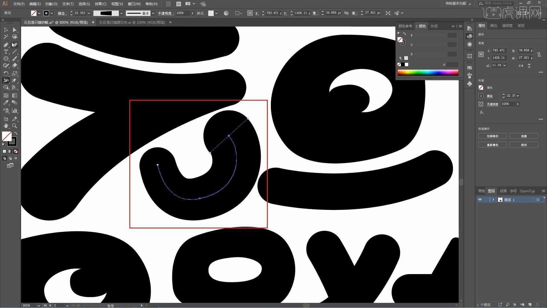Select the Direct Selection tool

click(14, 29)
